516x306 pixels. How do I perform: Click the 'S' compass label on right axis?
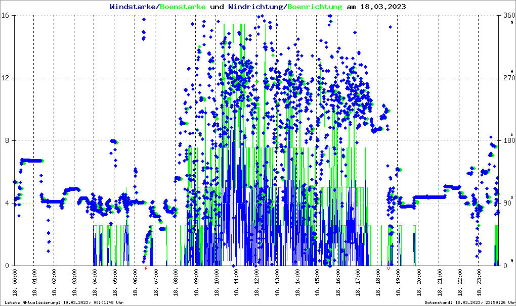(x=512, y=134)
